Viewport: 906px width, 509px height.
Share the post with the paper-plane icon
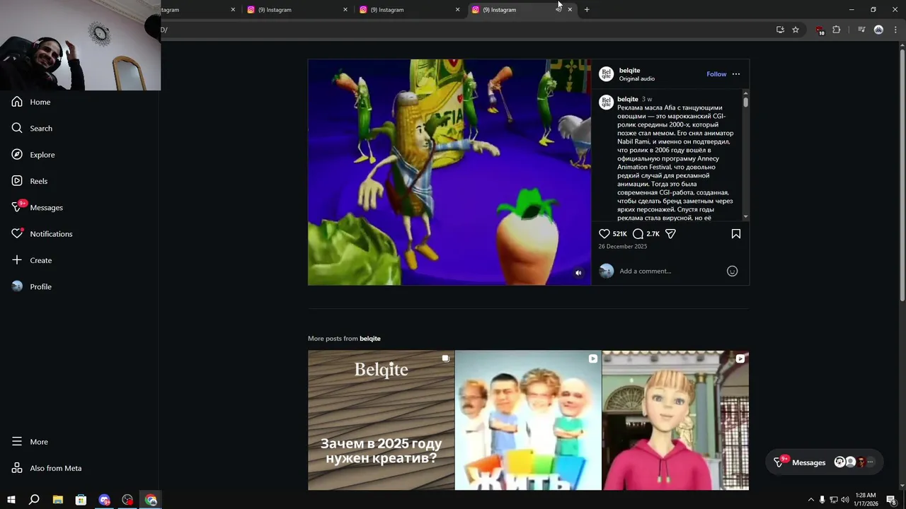[x=670, y=234]
